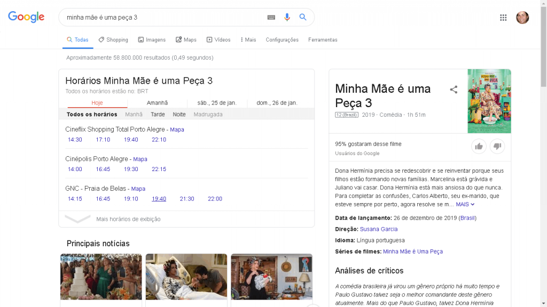Filter showtimes by Manhã
The image size is (547, 307).
coord(134,114)
